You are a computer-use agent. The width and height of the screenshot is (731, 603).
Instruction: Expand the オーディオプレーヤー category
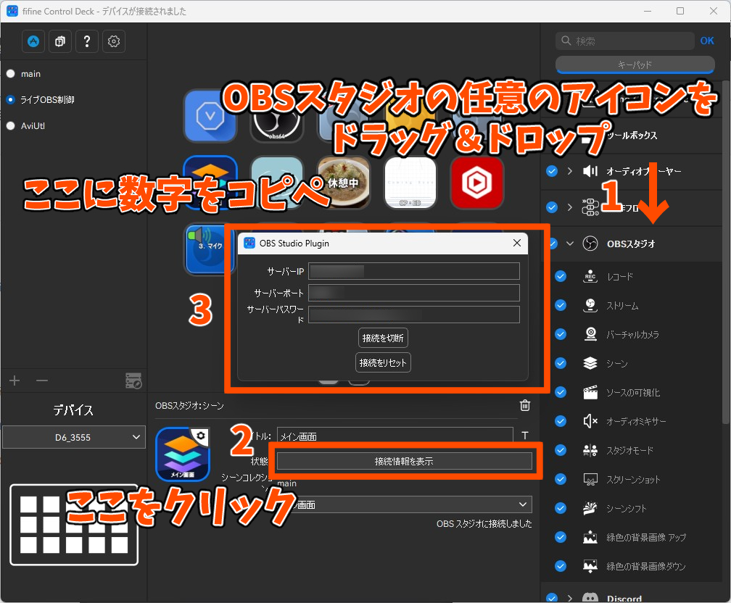point(570,172)
